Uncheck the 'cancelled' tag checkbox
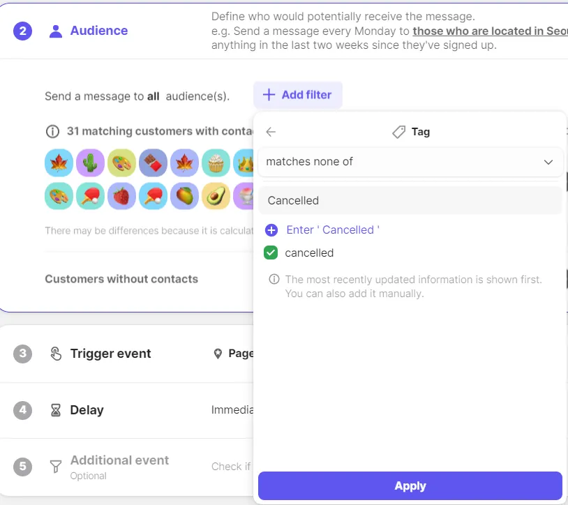 pos(271,253)
